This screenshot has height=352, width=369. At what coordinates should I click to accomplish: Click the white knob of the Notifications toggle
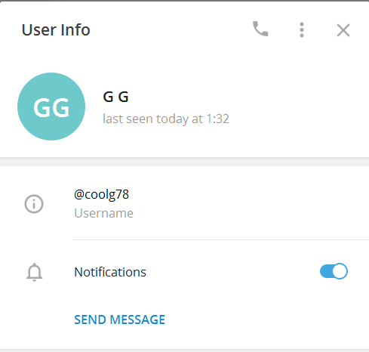340,271
